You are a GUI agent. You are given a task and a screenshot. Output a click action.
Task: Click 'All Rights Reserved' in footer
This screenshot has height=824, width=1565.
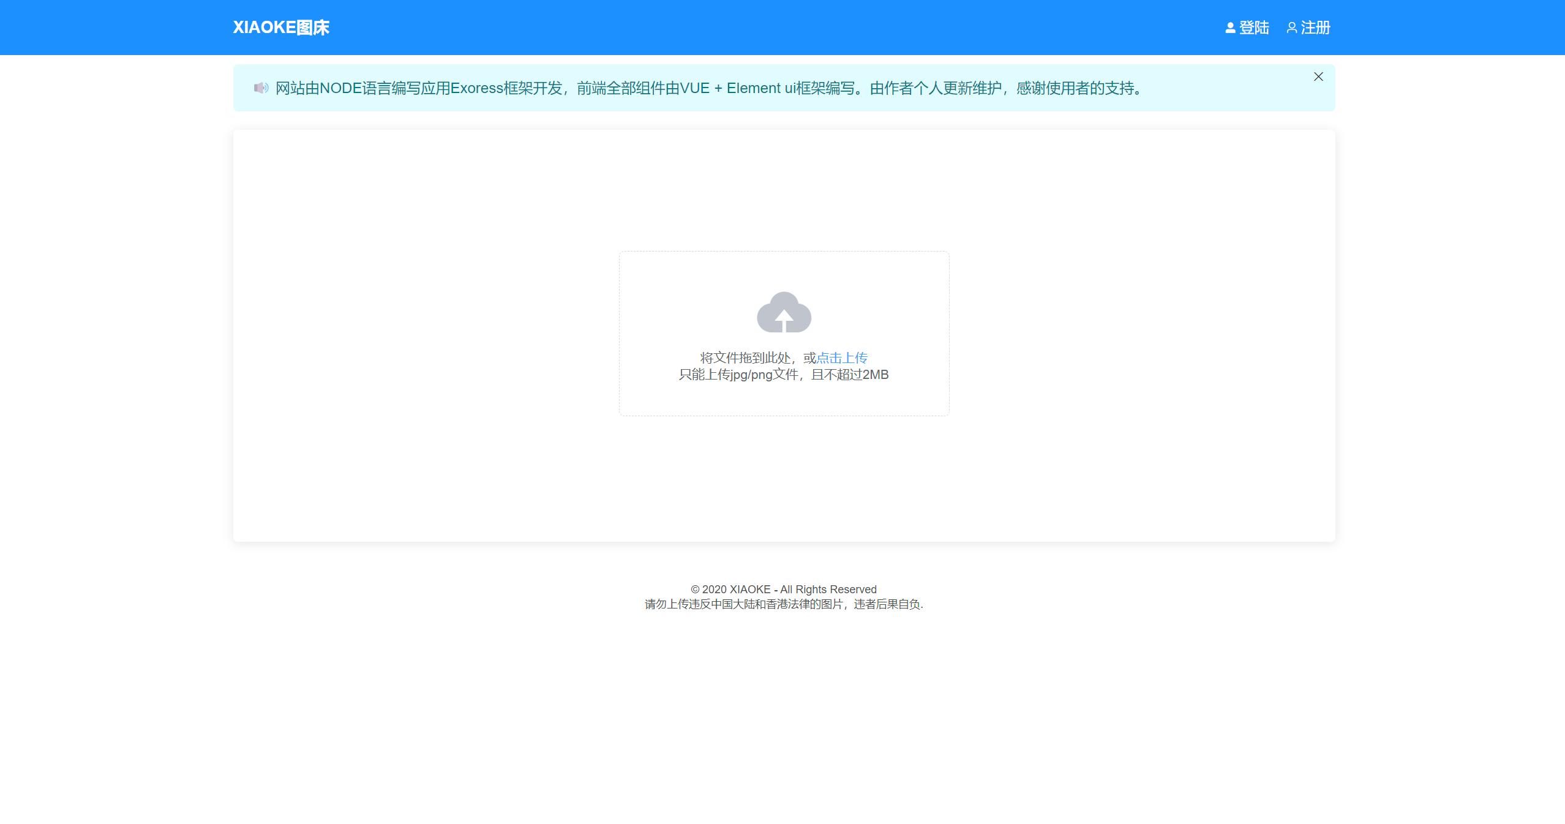(x=828, y=589)
